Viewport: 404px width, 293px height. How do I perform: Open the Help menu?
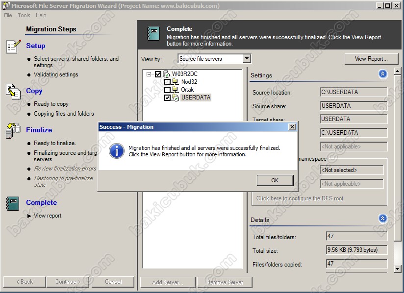tap(41, 15)
